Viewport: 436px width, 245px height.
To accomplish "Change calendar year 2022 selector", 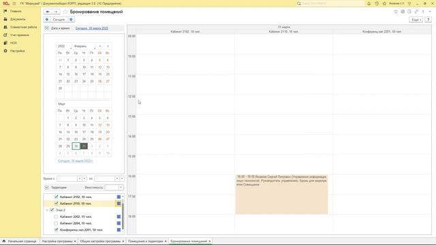I will coord(63,46).
